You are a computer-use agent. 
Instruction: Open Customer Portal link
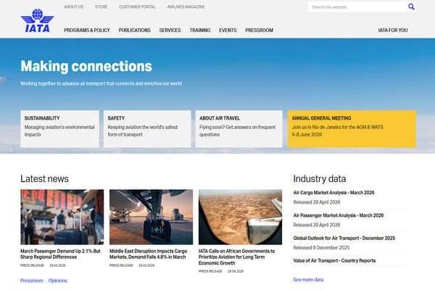click(137, 7)
